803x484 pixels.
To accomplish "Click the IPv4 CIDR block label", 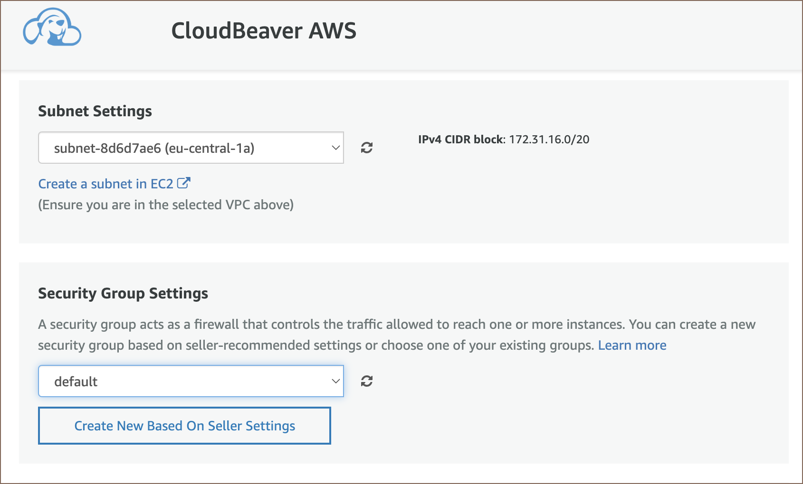I will 461,140.
